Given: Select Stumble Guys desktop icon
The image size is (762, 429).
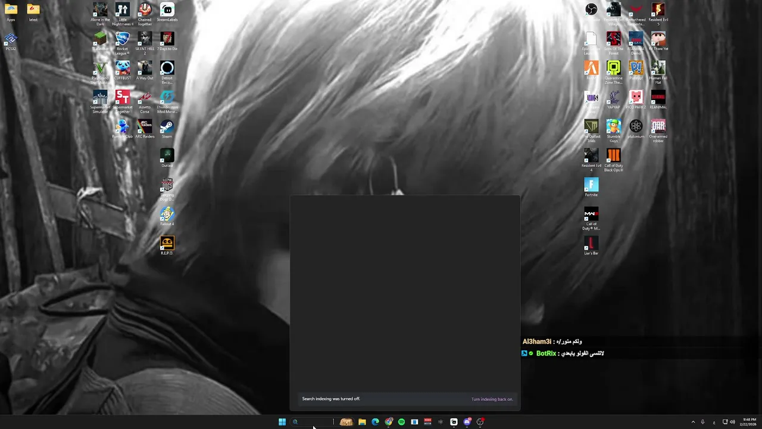Looking at the screenshot, I should coord(614,131).
